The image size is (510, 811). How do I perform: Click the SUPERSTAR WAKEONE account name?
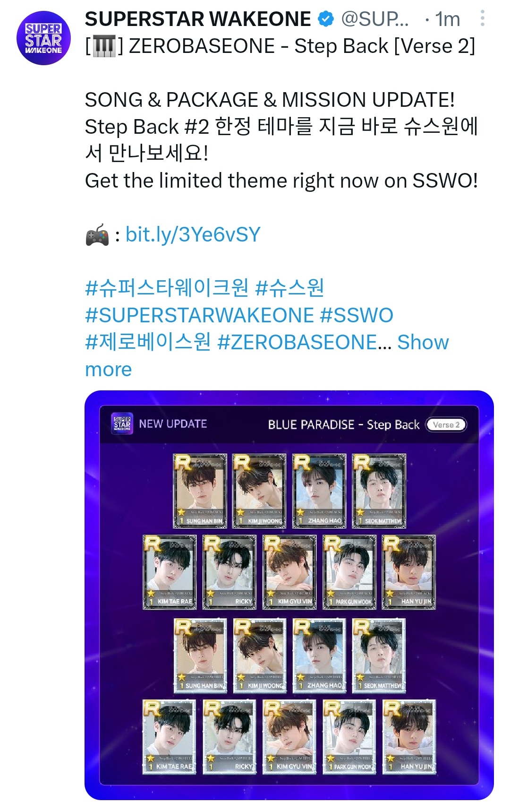(198, 19)
